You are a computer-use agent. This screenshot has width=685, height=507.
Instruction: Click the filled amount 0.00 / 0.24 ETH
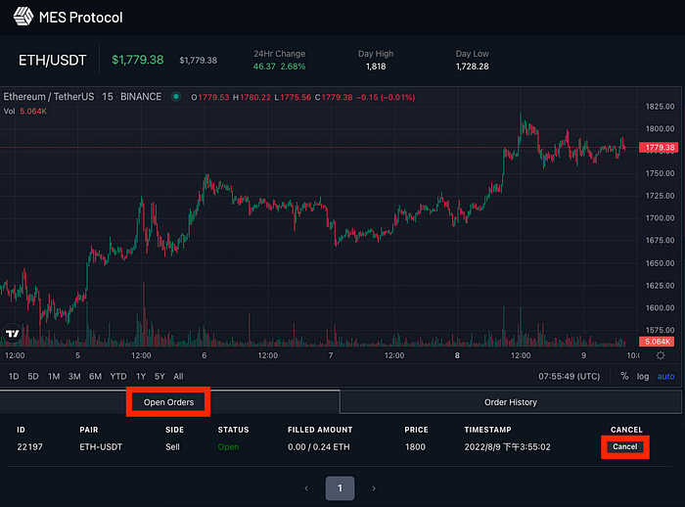(x=318, y=447)
